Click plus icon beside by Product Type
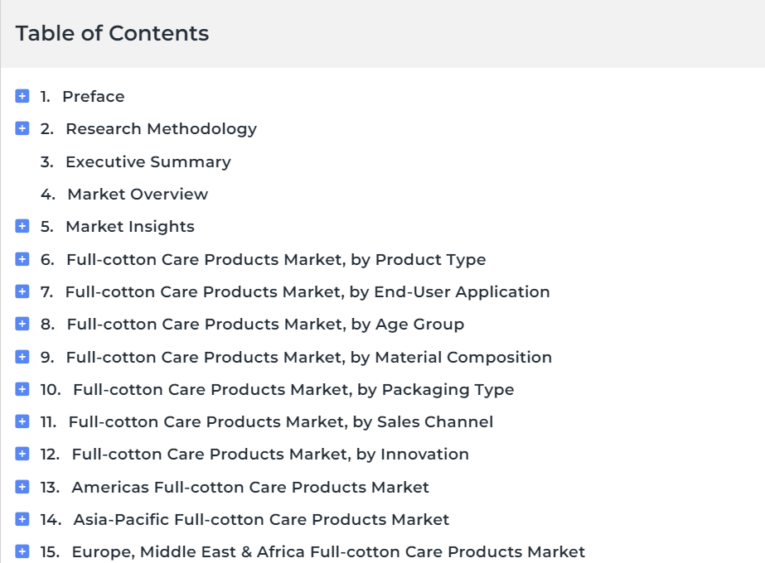This screenshot has width=765, height=563. [x=22, y=259]
